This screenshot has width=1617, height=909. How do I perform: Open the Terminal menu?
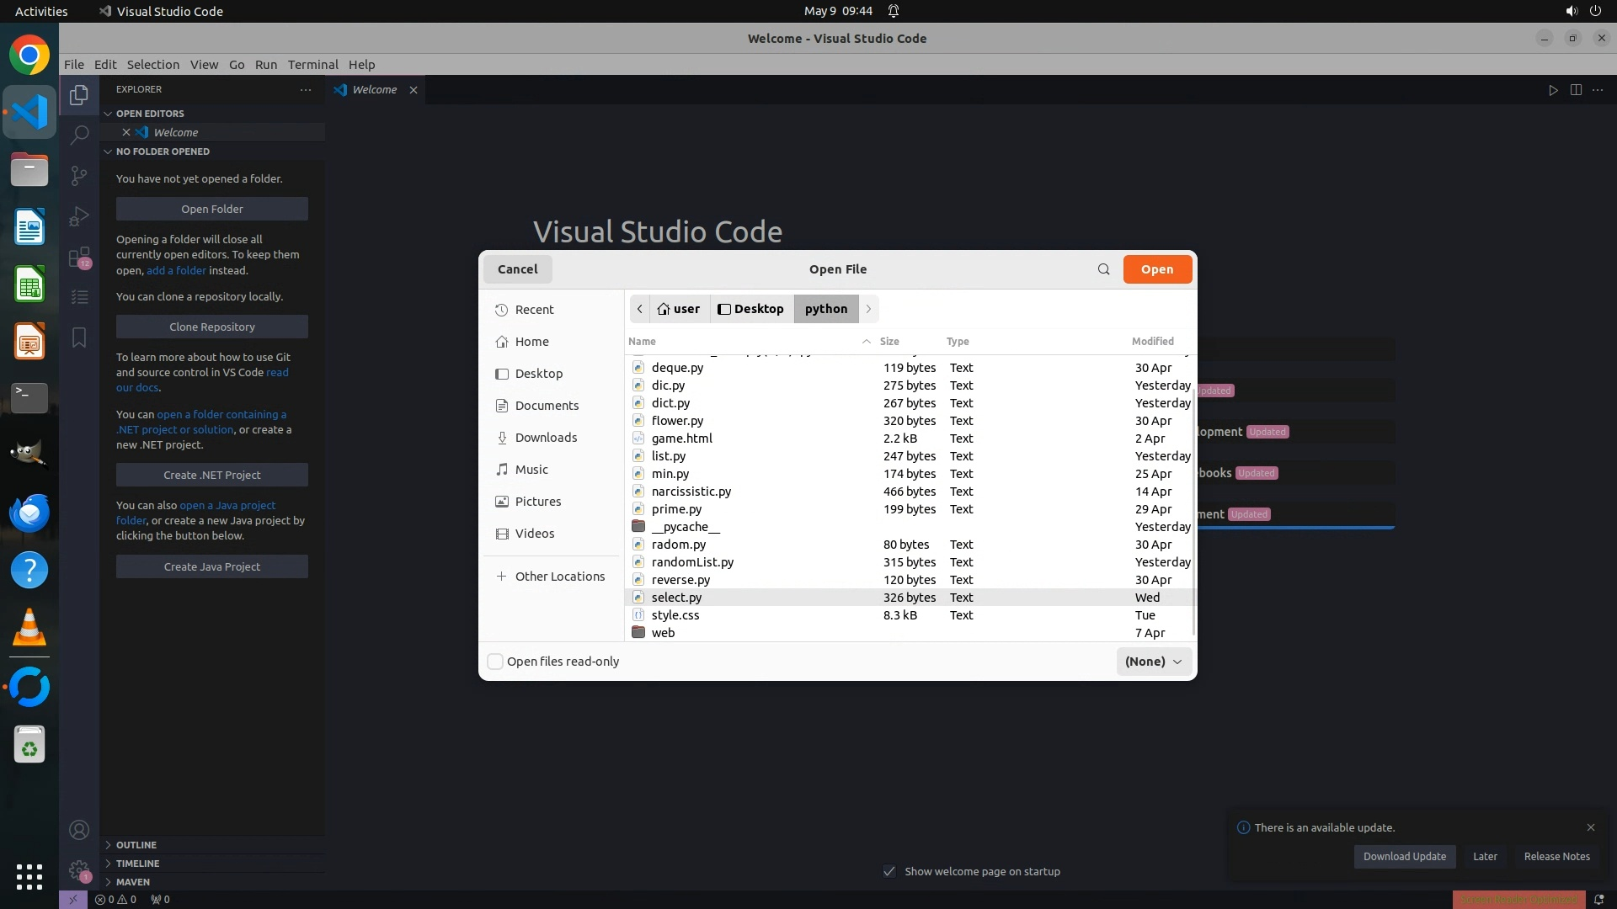click(x=312, y=65)
